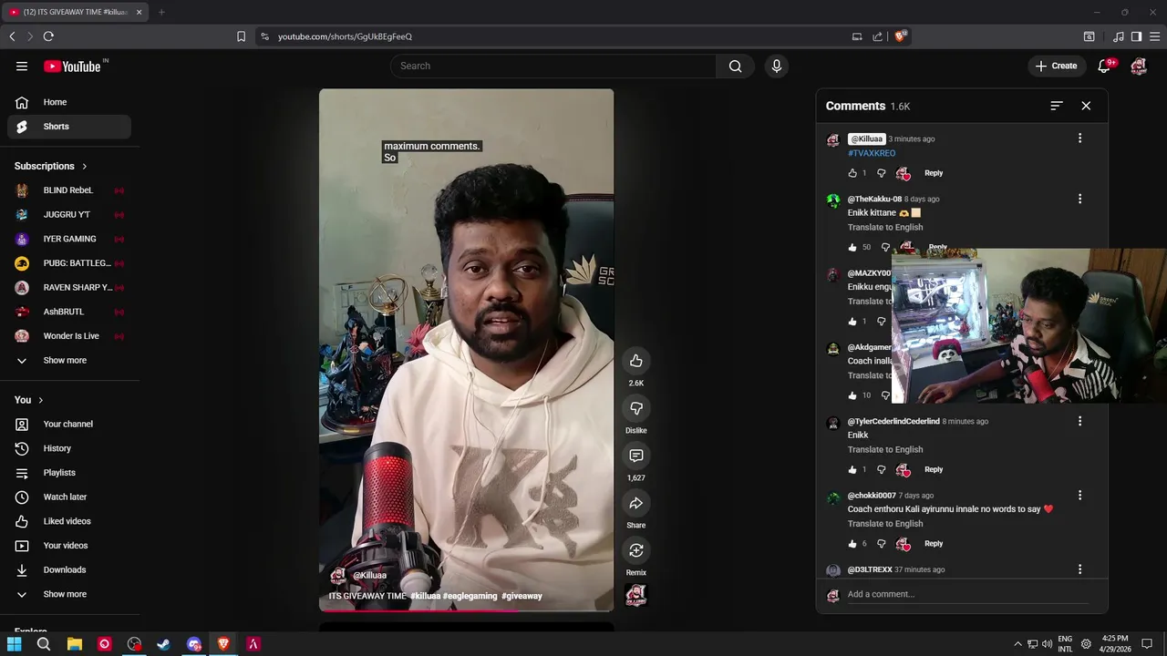1167x656 pixels.
Task: Open more options for @TylerCederlindCederlind comment
Action: click(1080, 422)
